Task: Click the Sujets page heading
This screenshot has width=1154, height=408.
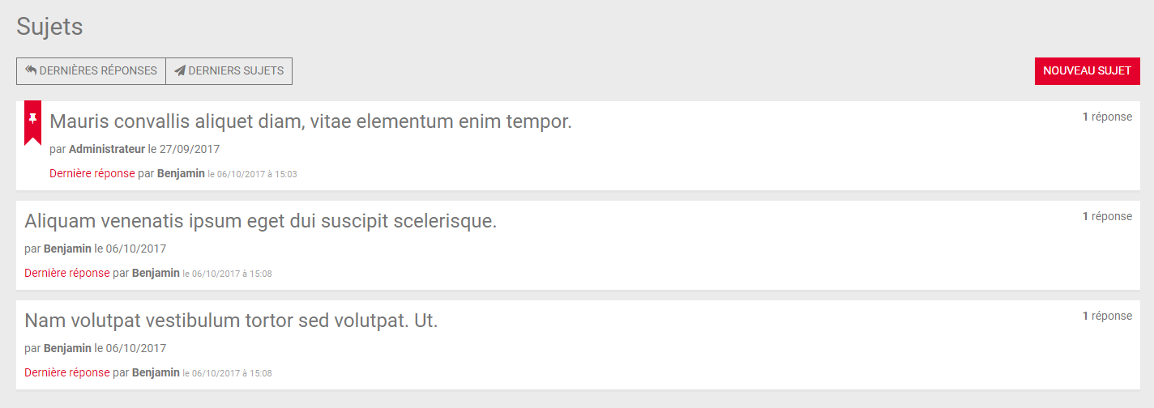Action: pyautogui.click(x=50, y=27)
